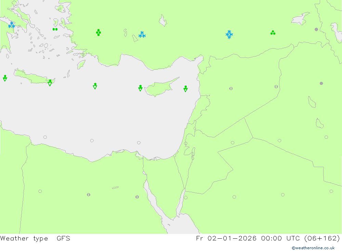342x251 pixels.
Task: Select the shower symbol on eastern Crete
Action: click(50, 83)
